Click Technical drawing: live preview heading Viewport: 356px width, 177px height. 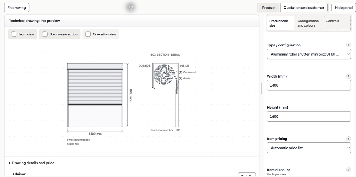click(x=34, y=21)
